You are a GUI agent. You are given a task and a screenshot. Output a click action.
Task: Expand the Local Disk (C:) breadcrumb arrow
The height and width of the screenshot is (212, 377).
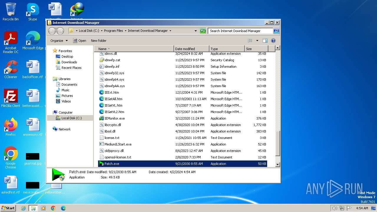[102, 31]
